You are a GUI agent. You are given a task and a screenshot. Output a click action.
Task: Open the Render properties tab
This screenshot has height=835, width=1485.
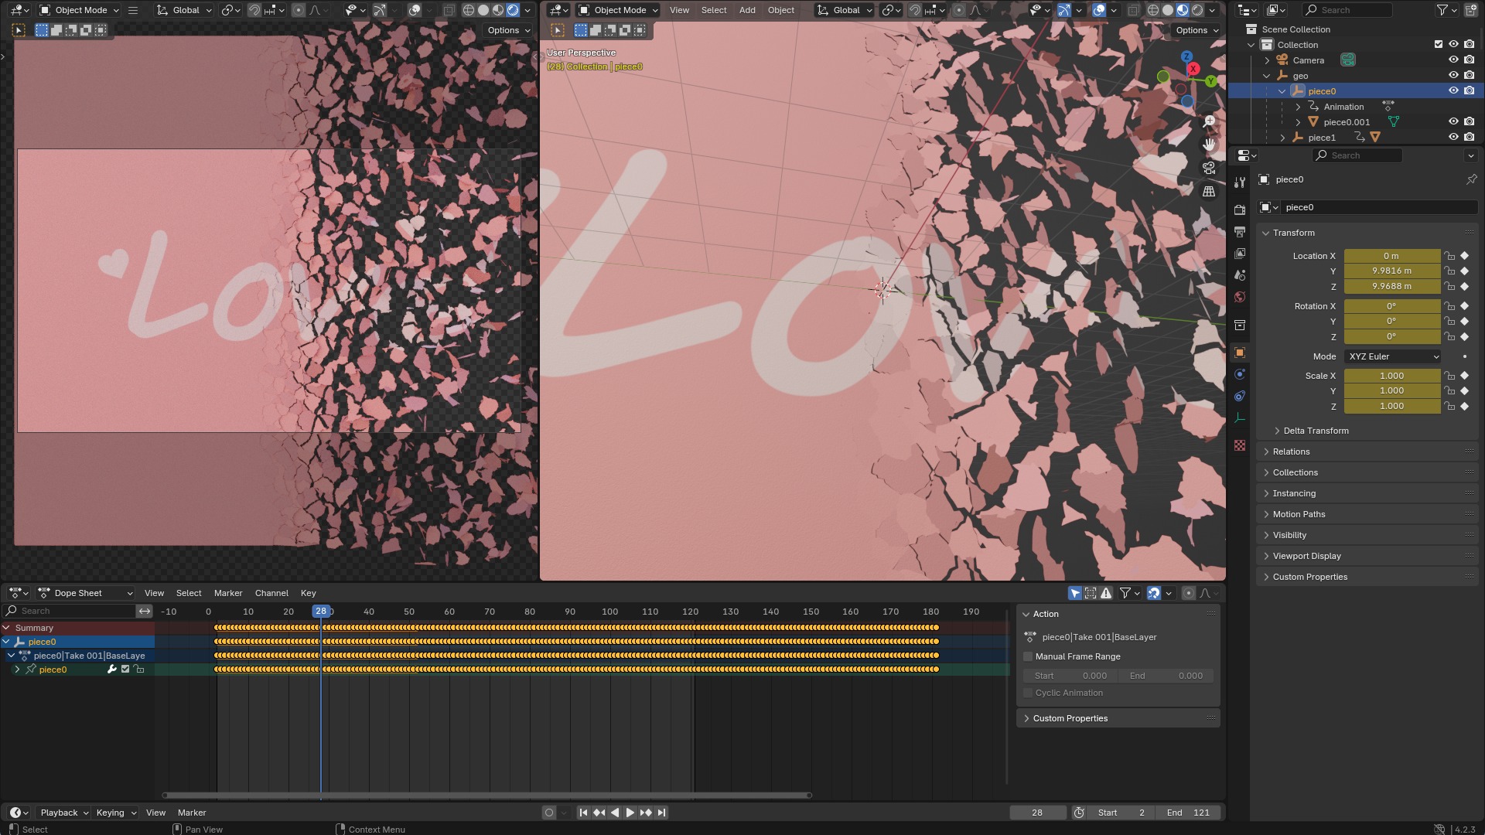pyautogui.click(x=1240, y=210)
